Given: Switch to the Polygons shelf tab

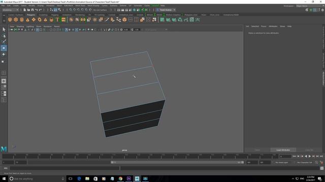Looking at the screenshot, I should (x=31, y=15).
